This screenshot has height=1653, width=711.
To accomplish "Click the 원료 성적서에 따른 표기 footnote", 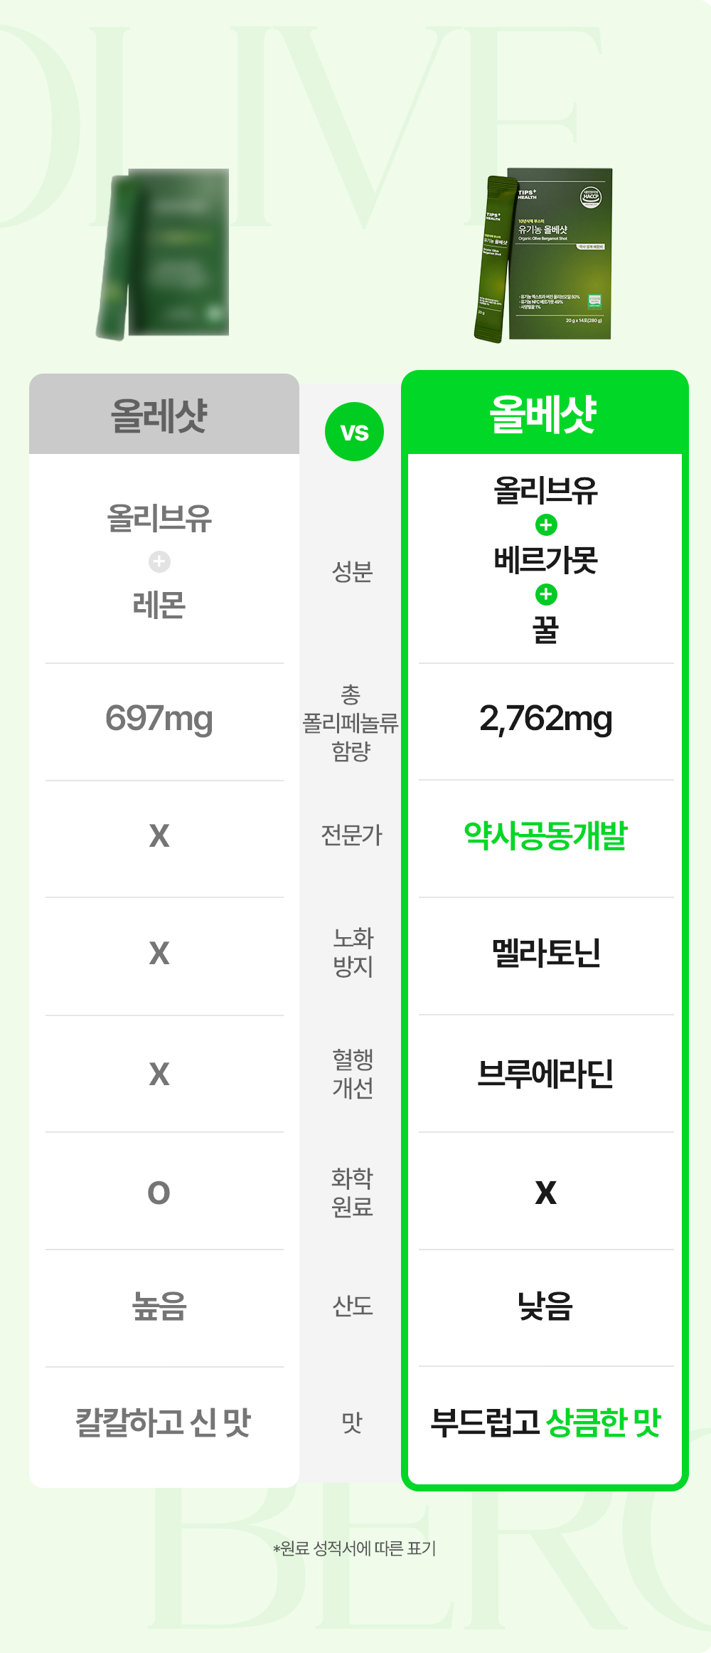I will click(355, 1548).
